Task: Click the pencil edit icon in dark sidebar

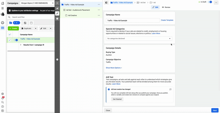Action: pos(57,13)
